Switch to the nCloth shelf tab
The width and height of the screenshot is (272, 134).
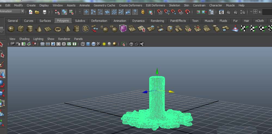[x=259, y=21]
